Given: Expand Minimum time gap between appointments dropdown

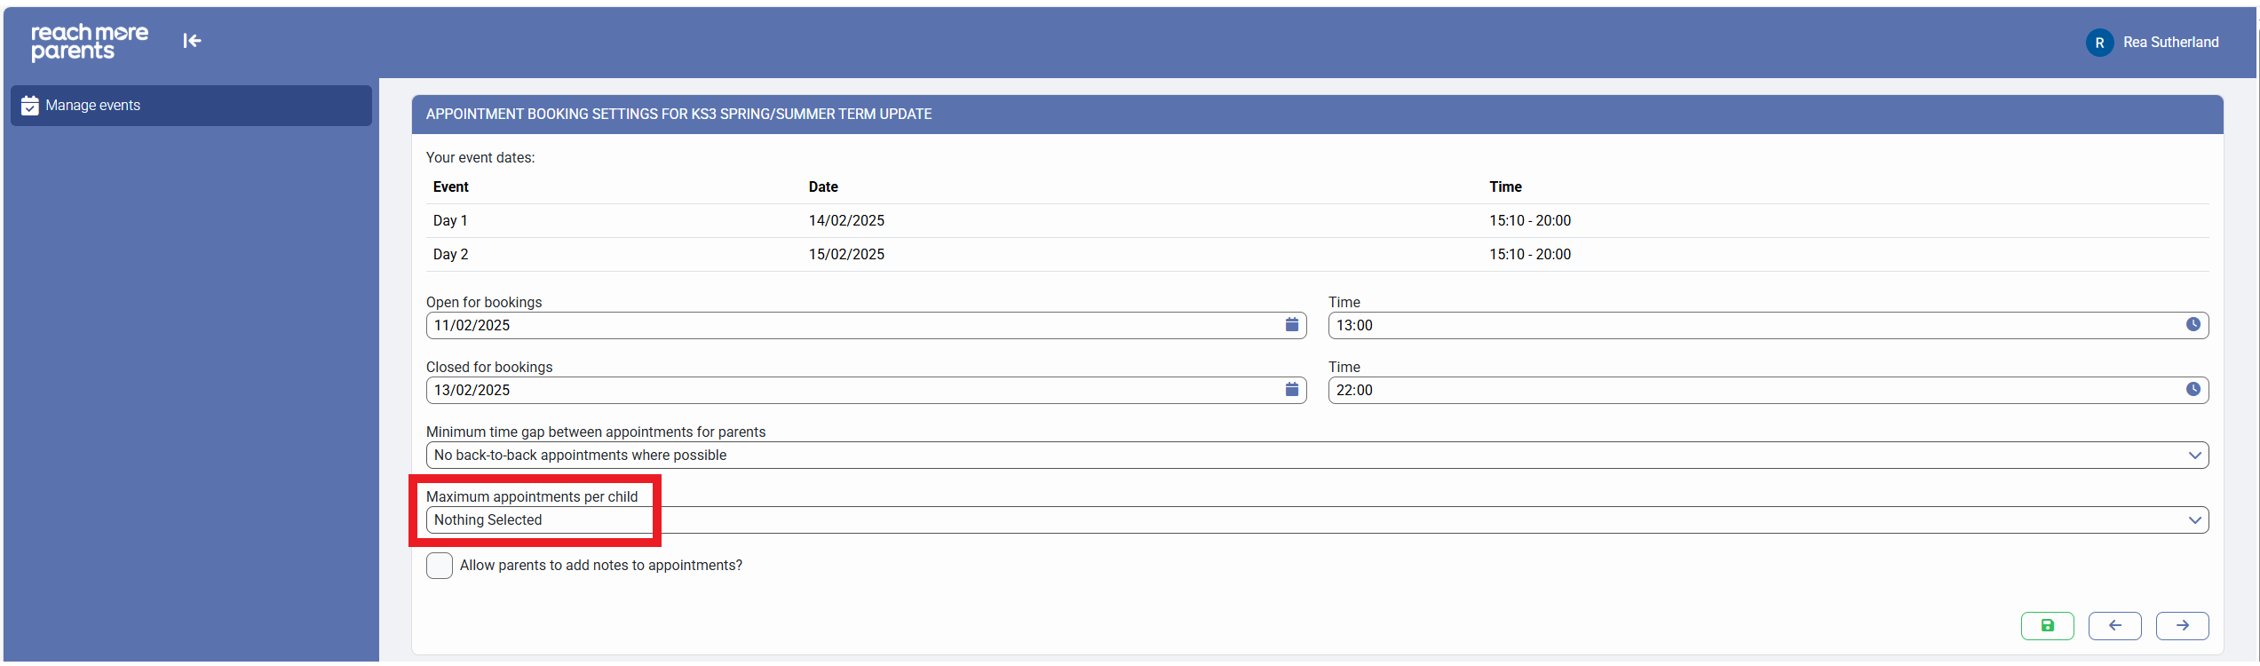Looking at the screenshot, I should 1316,456.
